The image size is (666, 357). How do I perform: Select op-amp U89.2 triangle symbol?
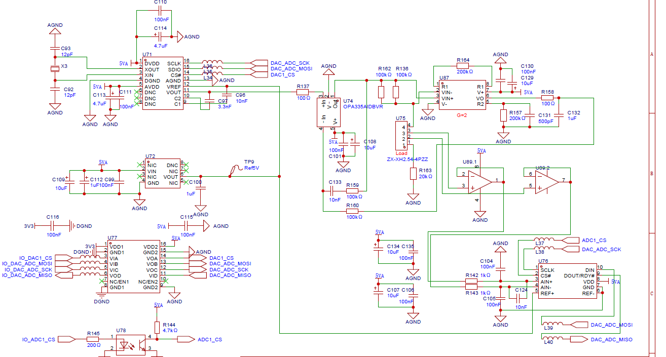[x=547, y=181]
